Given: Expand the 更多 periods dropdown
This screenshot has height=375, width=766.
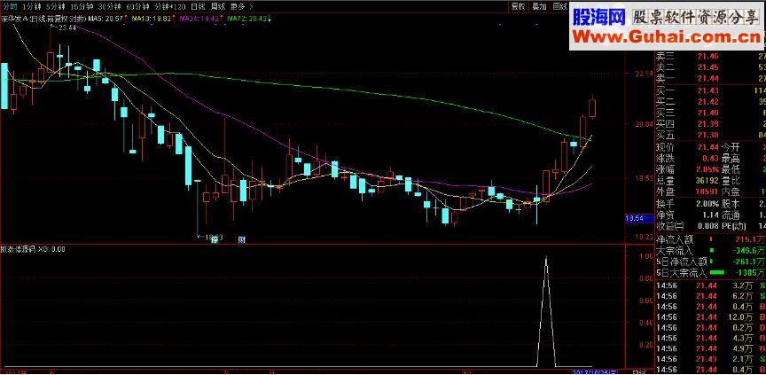Looking at the screenshot, I should tap(241, 6).
